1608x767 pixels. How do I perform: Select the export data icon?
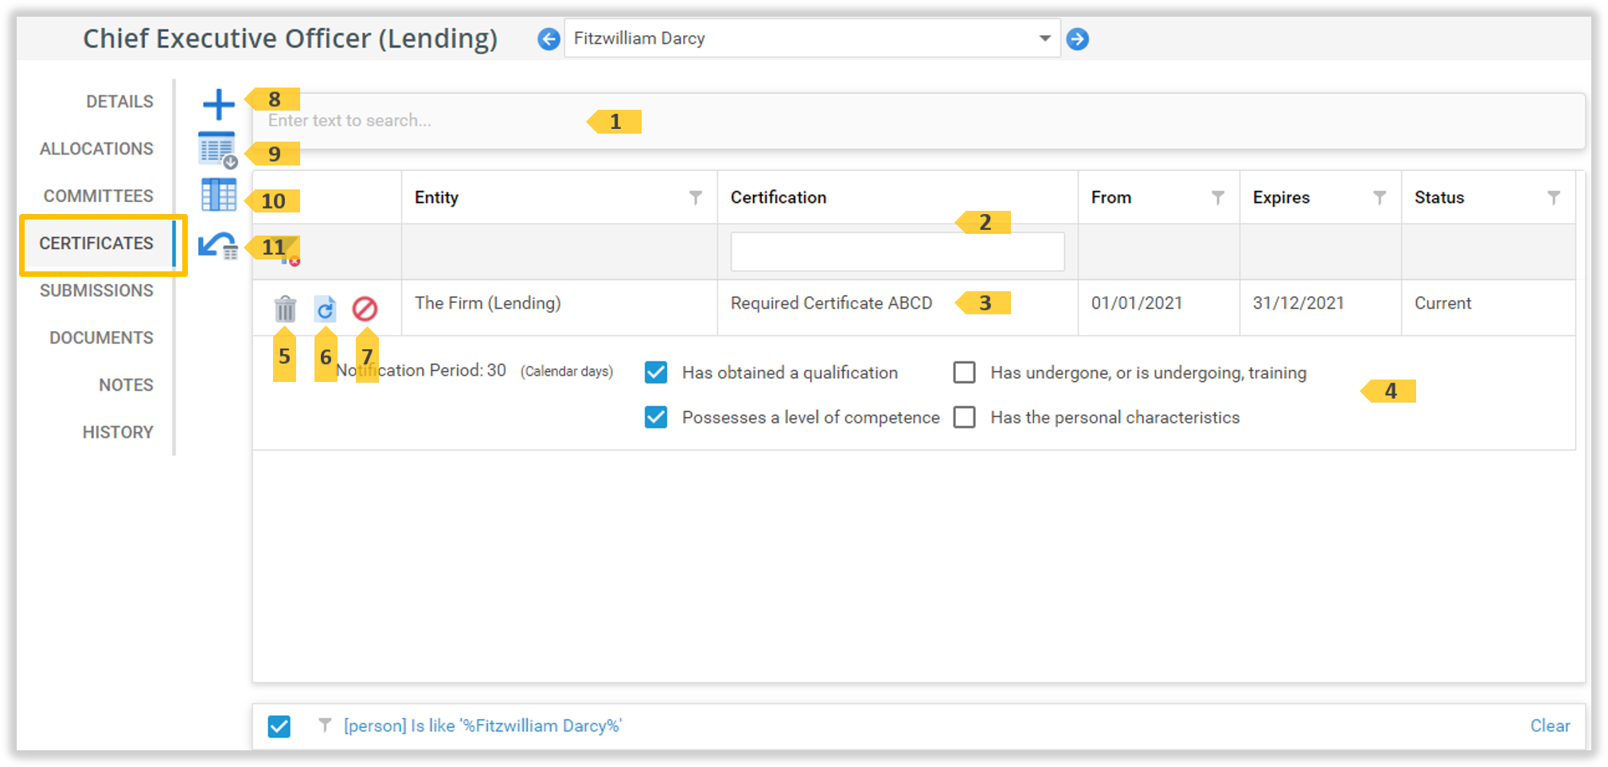[217, 147]
